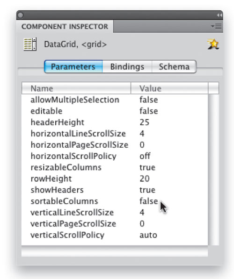Viewport: 234px width, 279px height.
Task: Toggle allowMultipleSelection value false
Action: tap(149, 100)
